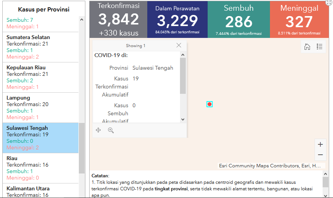Zoom out with the map minus button

coord(320,155)
